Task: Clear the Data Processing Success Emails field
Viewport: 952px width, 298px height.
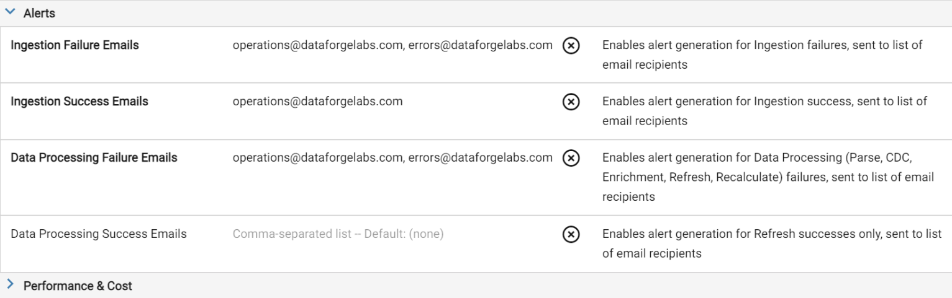Action: pos(571,235)
